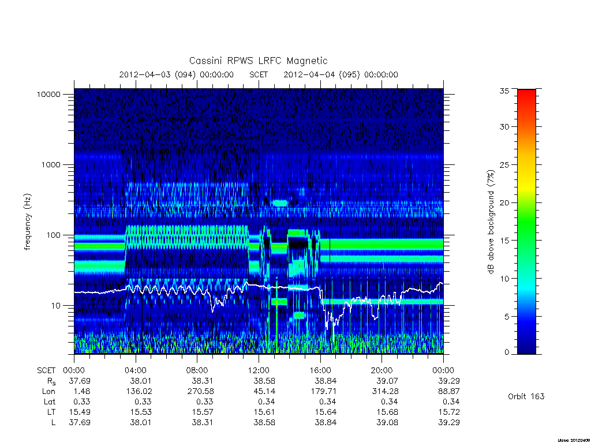
Task: Click the "dB above background (7%)" colorbar label
Action: [491, 221]
